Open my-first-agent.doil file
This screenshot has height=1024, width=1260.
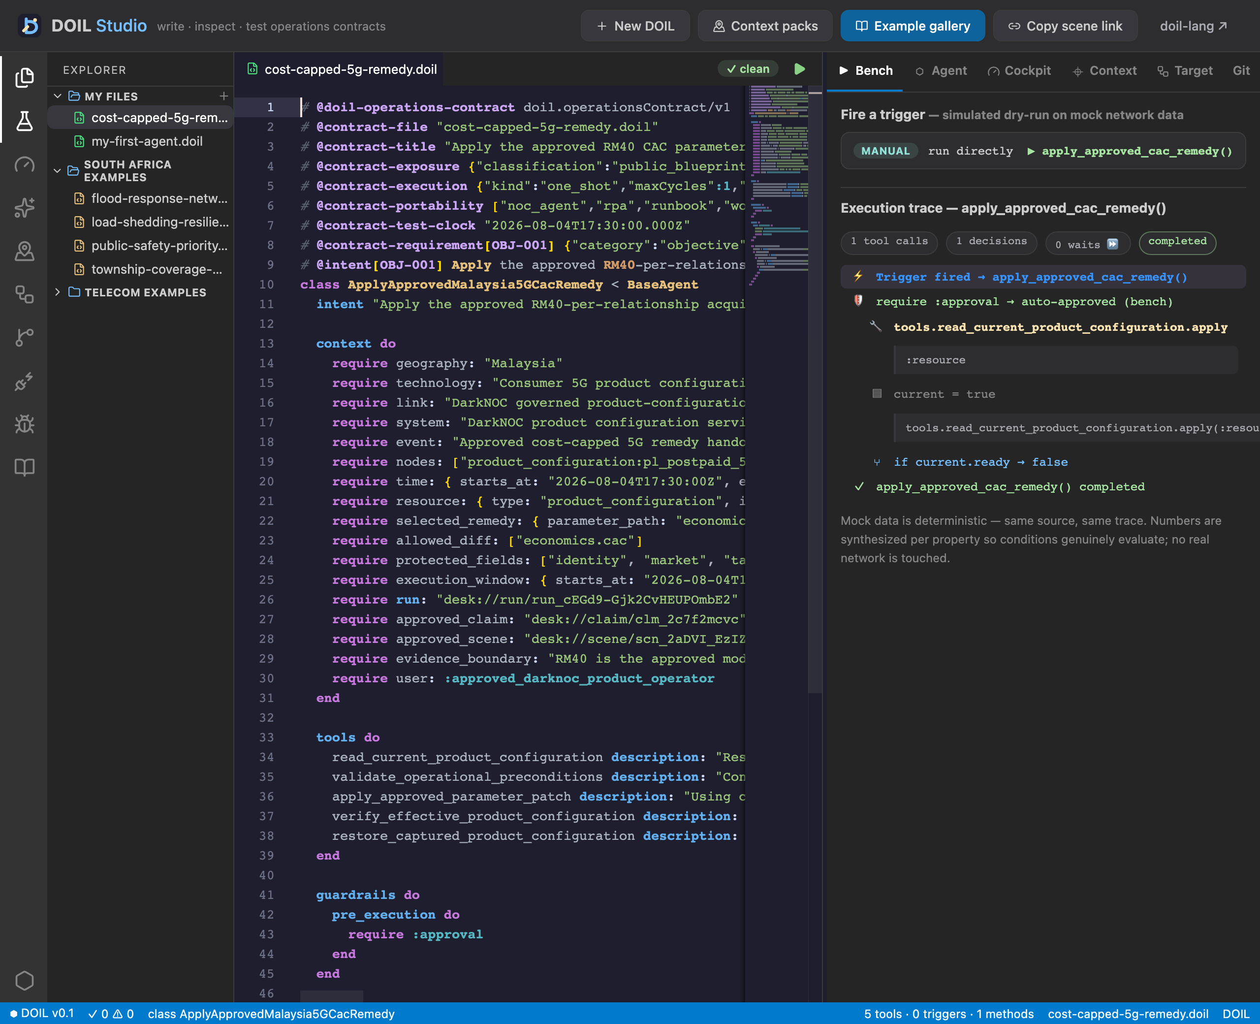140,141
